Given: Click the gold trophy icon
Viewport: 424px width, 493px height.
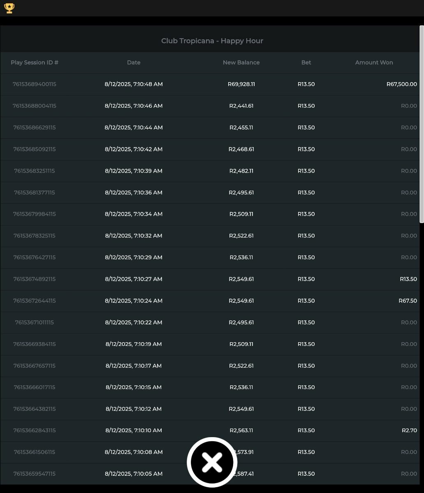Looking at the screenshot, I should click(x=9, y=8).
